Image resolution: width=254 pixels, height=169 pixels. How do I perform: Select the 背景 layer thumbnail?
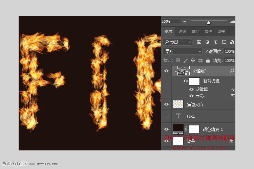pos(178,141)
